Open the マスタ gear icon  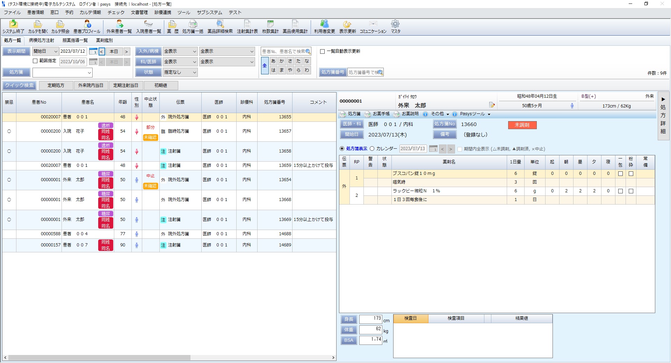(395, 24)
